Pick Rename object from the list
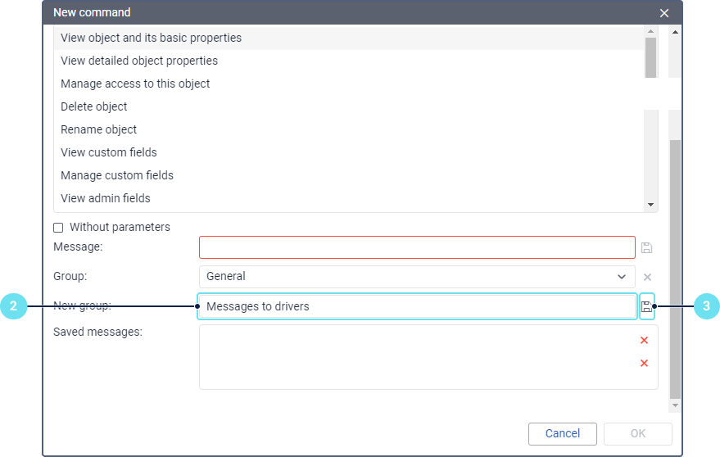The height and width of the screenshot is (457, 720). click(99, 129)
